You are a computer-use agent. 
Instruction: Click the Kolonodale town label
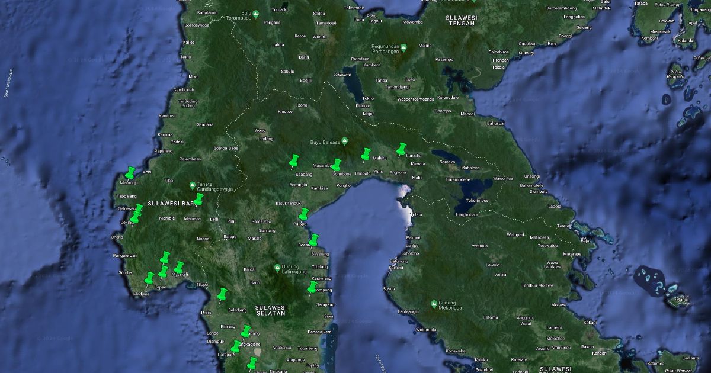[447, 97]
